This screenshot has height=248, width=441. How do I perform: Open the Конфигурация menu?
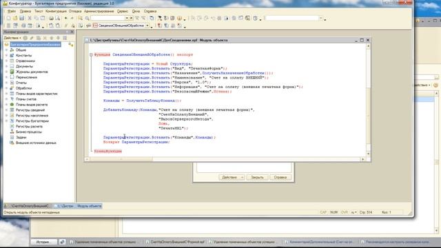pyautogui.click(x=56, y=11)
